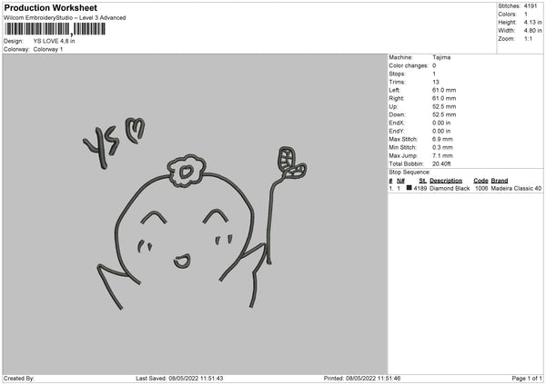Click the Zoom value 1:1
The image size is (546, 385).
(x=528, y=38)
